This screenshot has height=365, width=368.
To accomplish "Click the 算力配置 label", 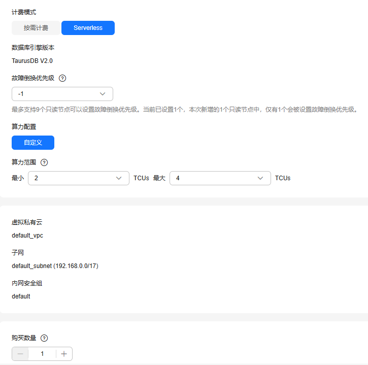I will click(x=24, y=127).
